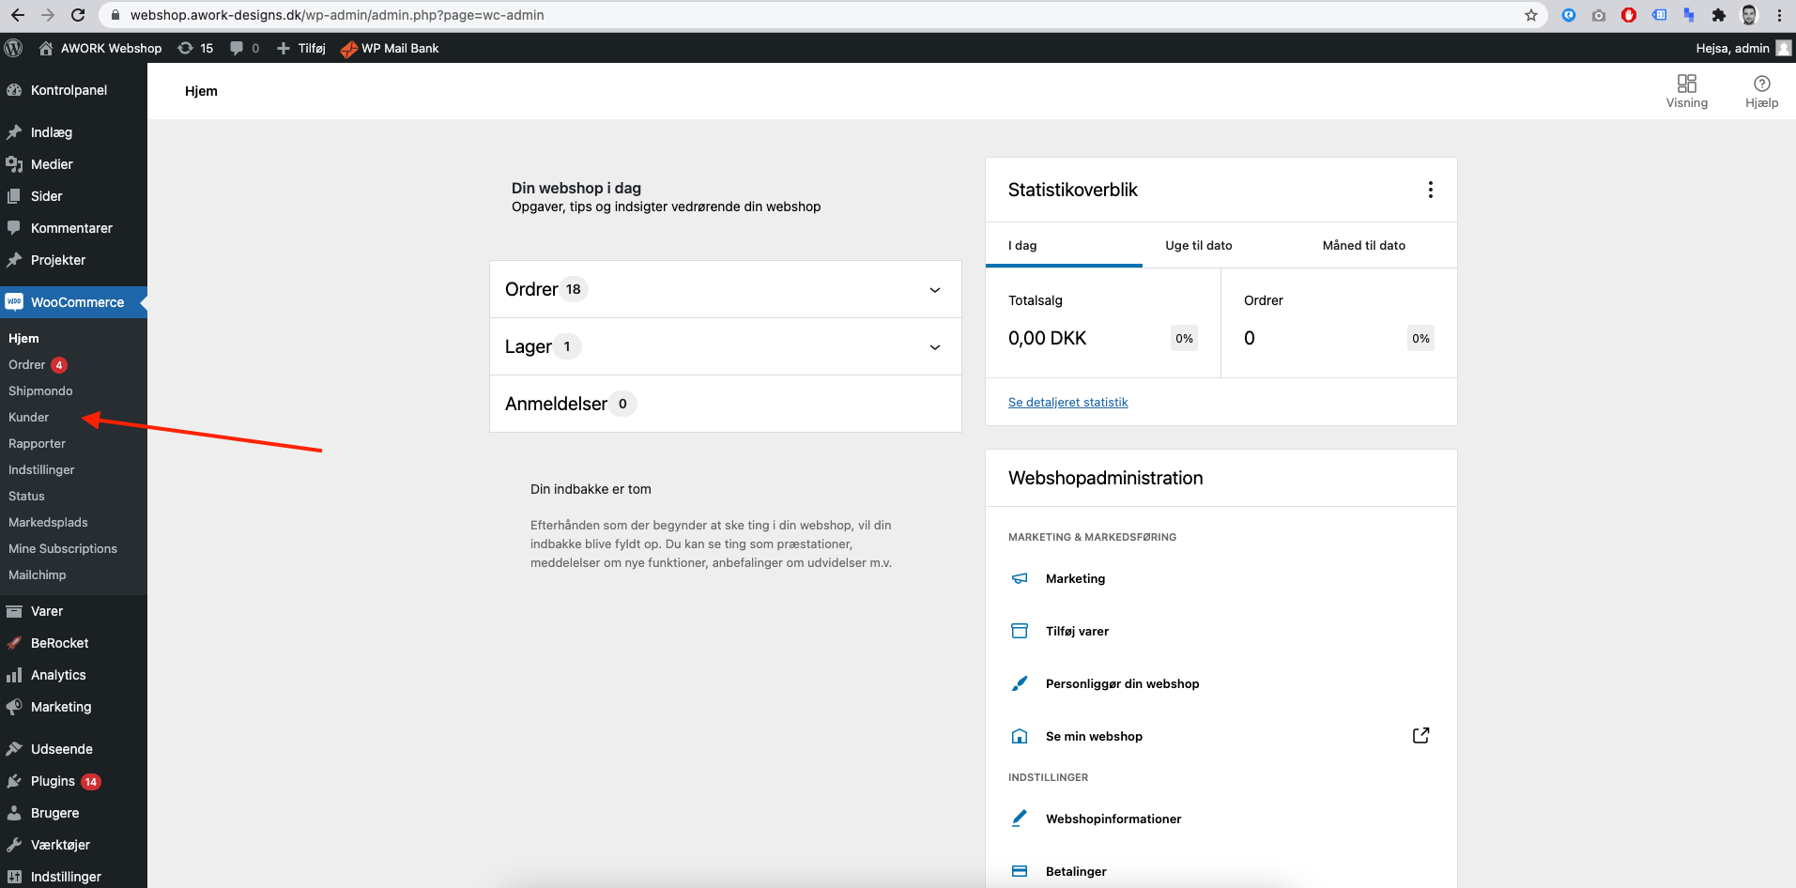
Task: Click external link icon beside Se min webshop
Action: (1421, 736)
